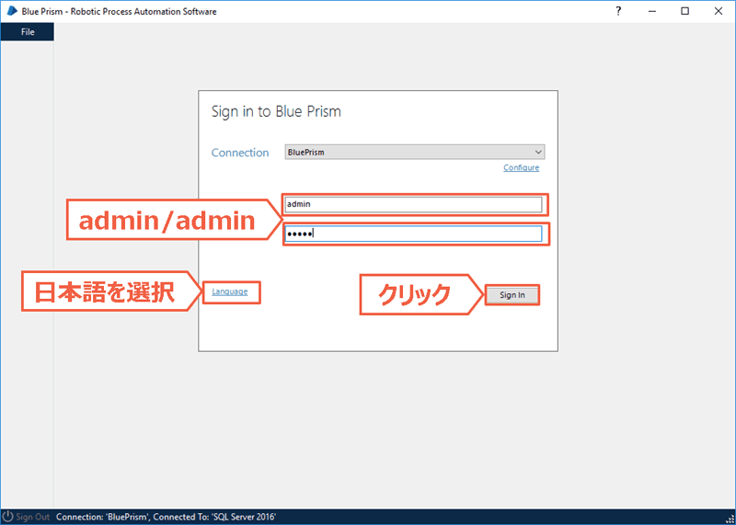Click the window resize grip in status bar
The image size is (736, 525).
(x=730, y=519)
